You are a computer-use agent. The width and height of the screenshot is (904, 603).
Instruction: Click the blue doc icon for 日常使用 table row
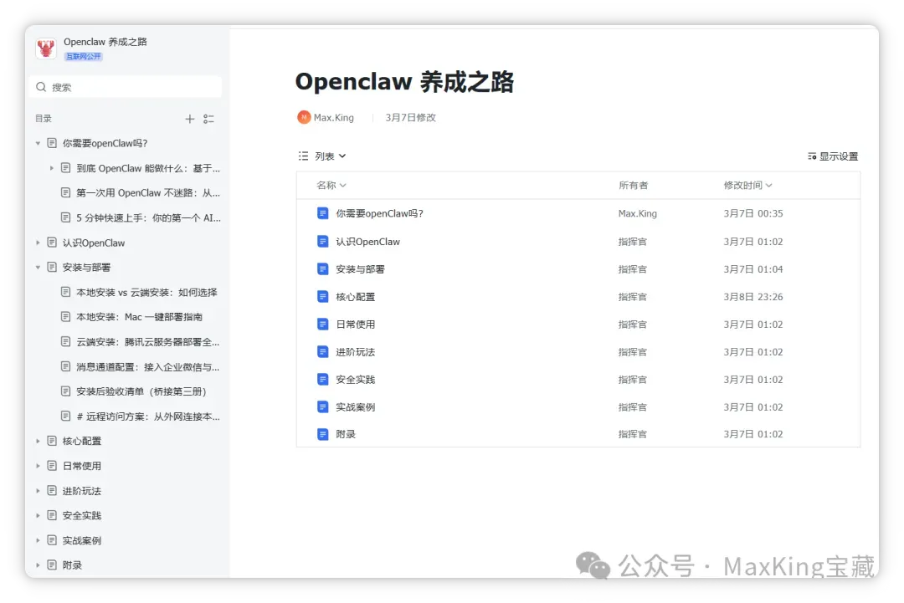(x=323, y=324)
